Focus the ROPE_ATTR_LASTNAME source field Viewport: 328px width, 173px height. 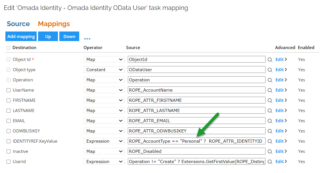[197, 111]
